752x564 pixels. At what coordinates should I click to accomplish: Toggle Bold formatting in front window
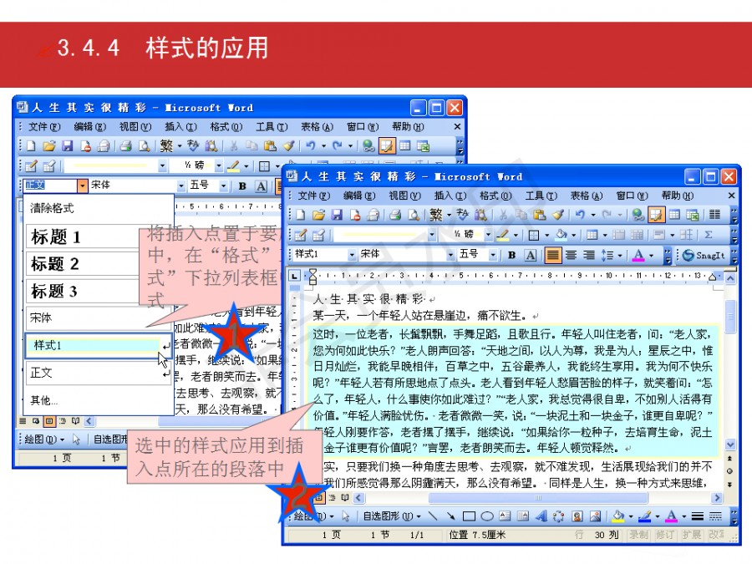[511, 255]
